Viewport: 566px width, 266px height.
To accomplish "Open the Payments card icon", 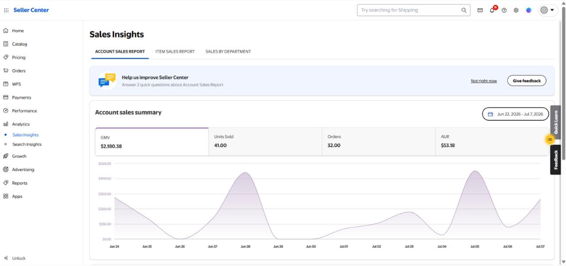I will click(x=6, y=97).
